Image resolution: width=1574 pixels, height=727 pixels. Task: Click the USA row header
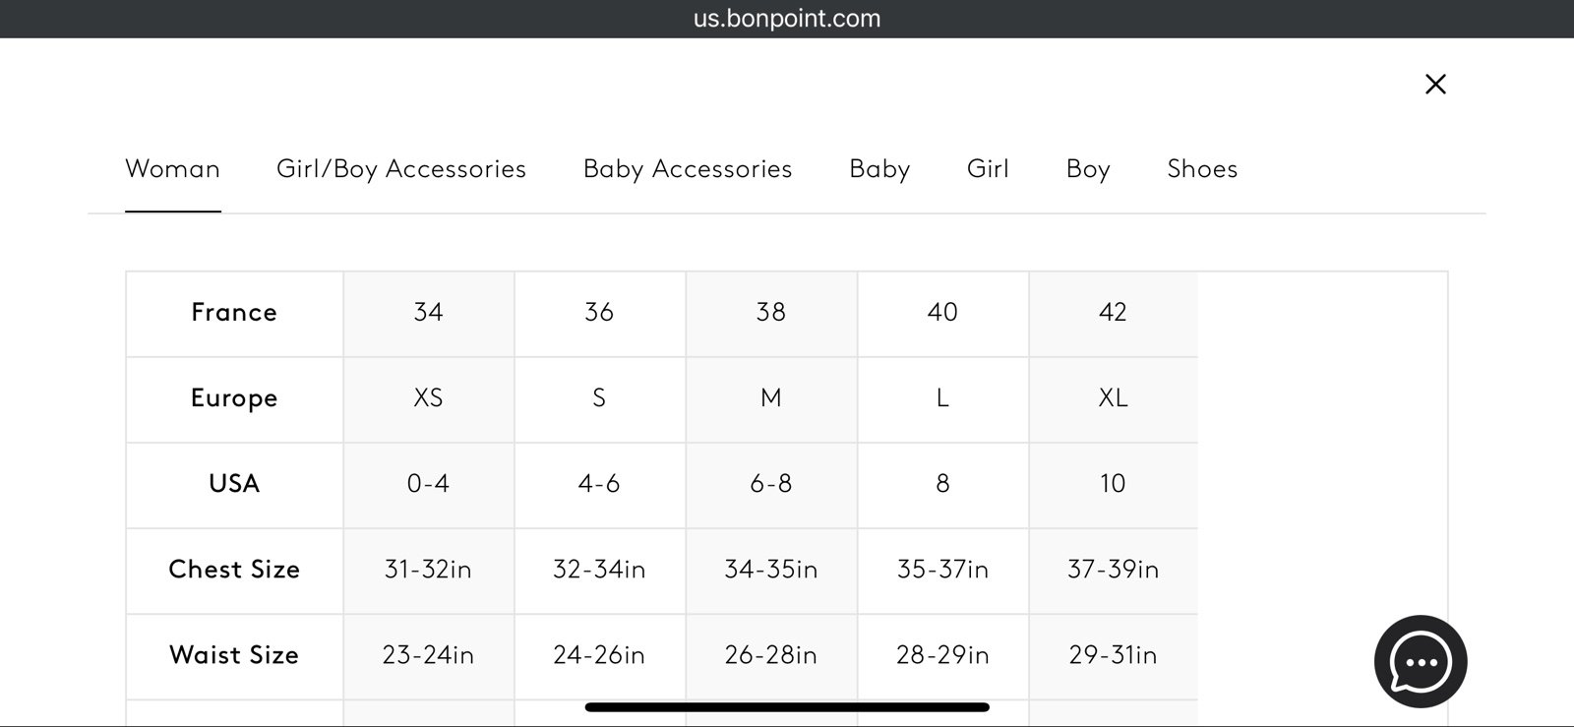tap(234, 485)
